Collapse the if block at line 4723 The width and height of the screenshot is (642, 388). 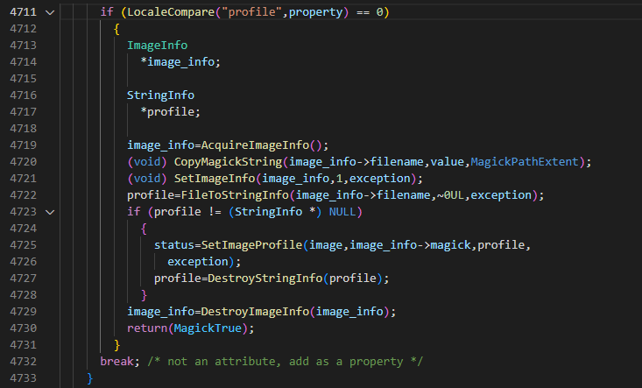click(x=50, y=212)
